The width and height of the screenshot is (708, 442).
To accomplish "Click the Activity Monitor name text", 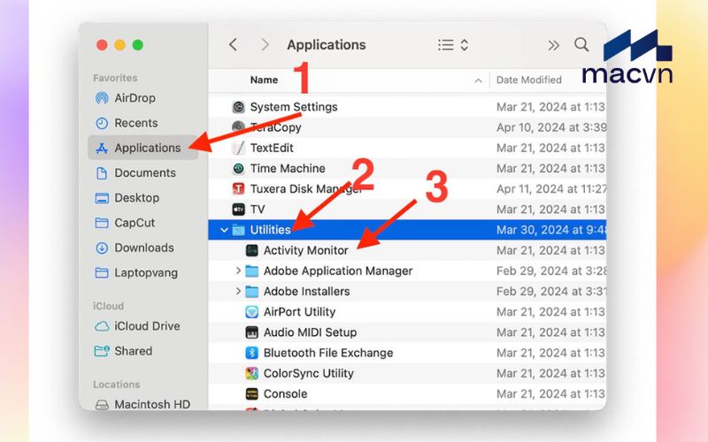I will [x=305, y=250].
